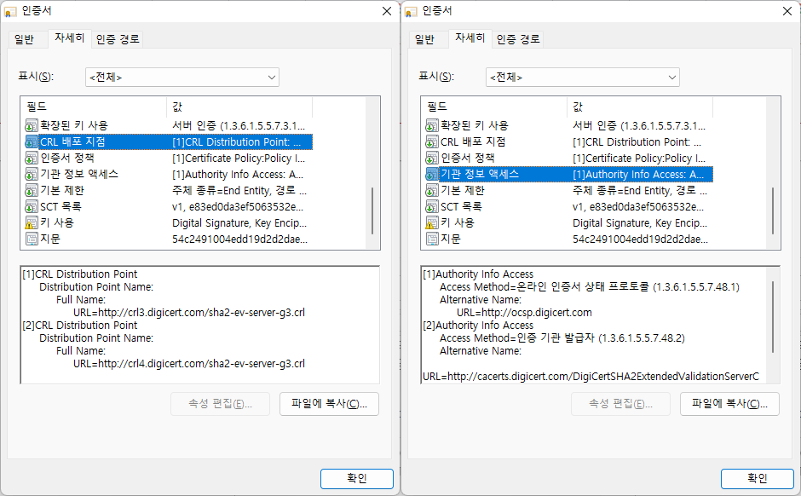Click the 확장된 키 사용 icon in left dialog
Viewport: 801px width, 496px height.
pos(32,125)
